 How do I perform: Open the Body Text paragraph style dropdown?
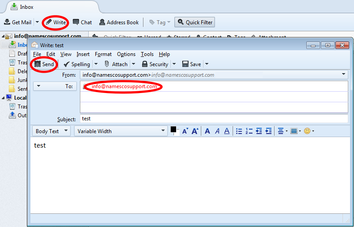52,131
